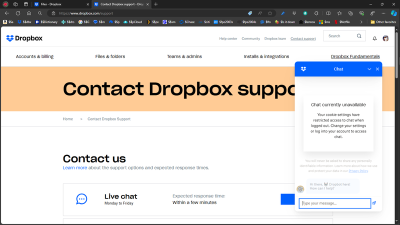Image resolution: width=400 pixels, height=225 pixels.
Task: Close the Files - Dropbox tab
Action: 88,4
